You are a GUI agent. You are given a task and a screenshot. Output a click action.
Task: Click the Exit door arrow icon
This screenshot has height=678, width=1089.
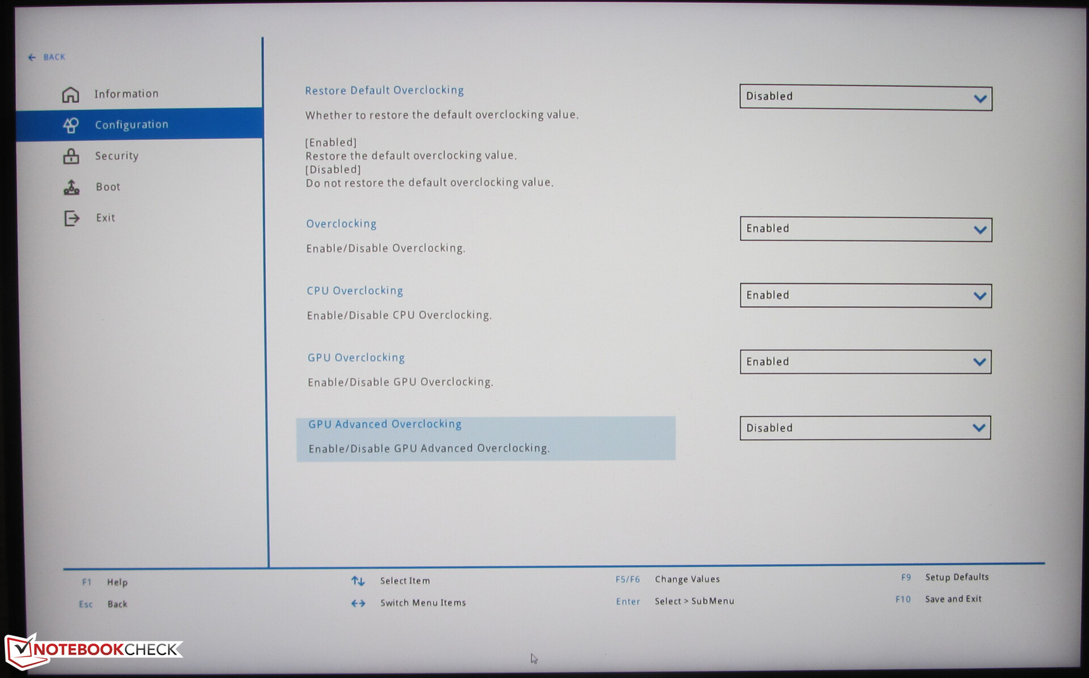tap(71, 218)
